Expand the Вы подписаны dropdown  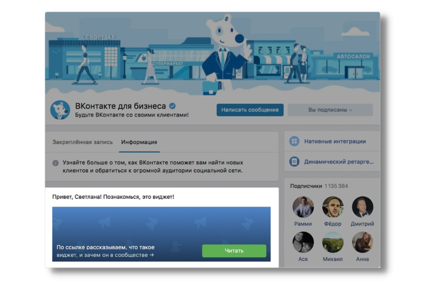[x=330, y=110]
